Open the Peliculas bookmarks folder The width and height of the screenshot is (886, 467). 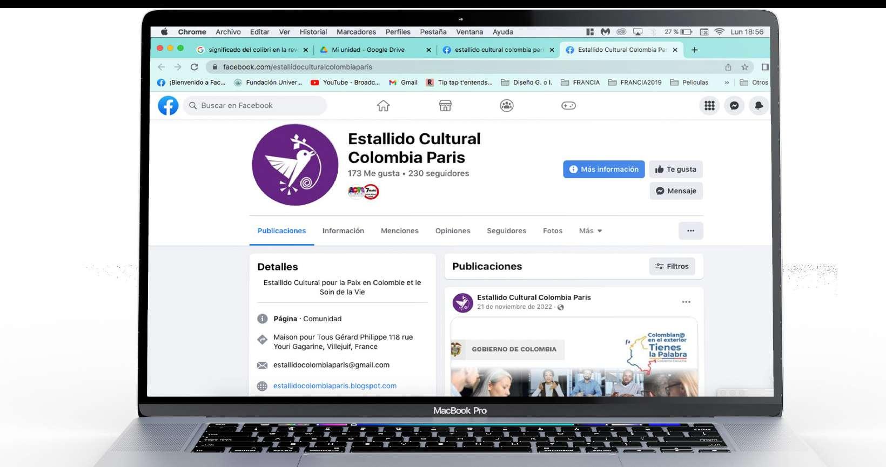689,83
